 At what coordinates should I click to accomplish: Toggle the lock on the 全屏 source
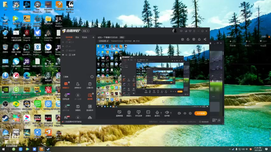click(66, 55)
